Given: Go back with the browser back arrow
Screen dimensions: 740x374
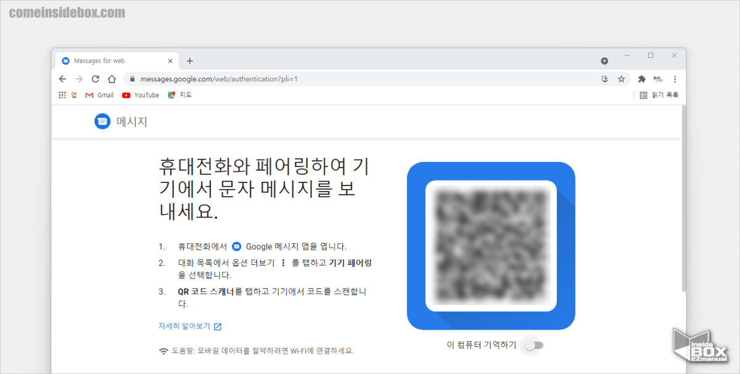Looking at the screenshot, I should tap(63, 79).
